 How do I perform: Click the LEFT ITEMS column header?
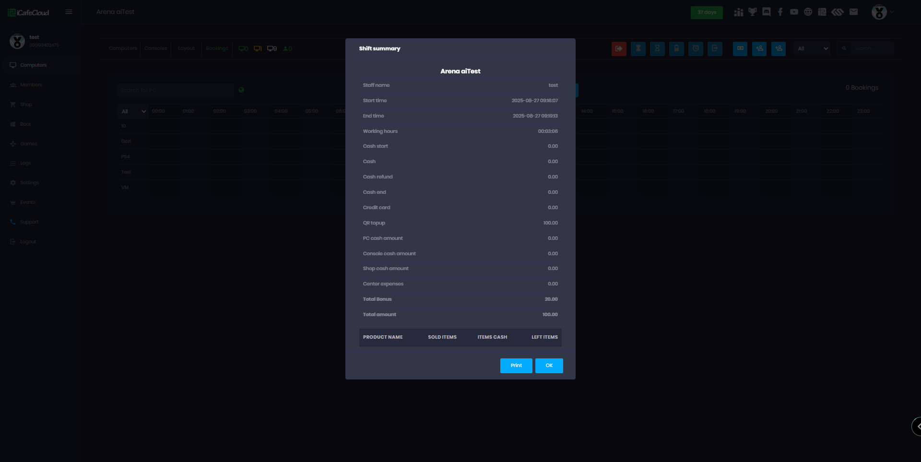pyautogui.click(x=544, y=337)
